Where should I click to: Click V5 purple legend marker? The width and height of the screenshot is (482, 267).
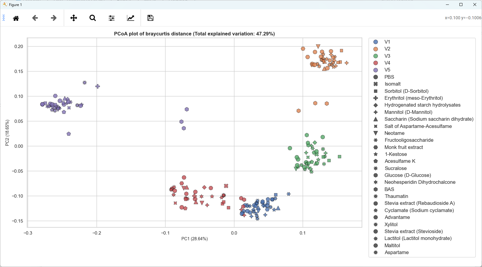tap(375, 70)
